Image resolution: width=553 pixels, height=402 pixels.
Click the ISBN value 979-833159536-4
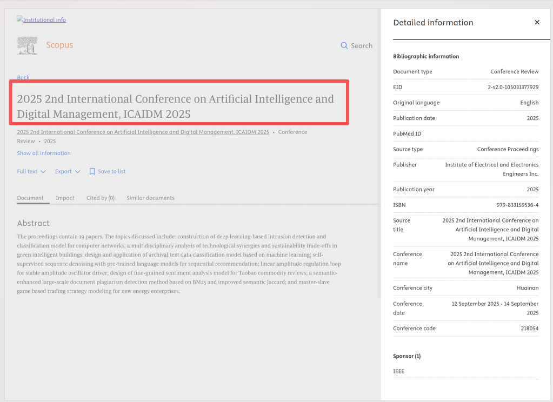pyautogui.click(x=517, y=205)
